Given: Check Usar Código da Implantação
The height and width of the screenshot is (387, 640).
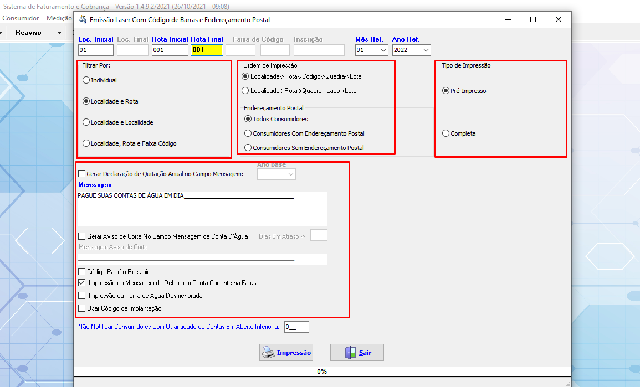Looking at the screenshot, I should pyautogui.click(x=82, y=308).
